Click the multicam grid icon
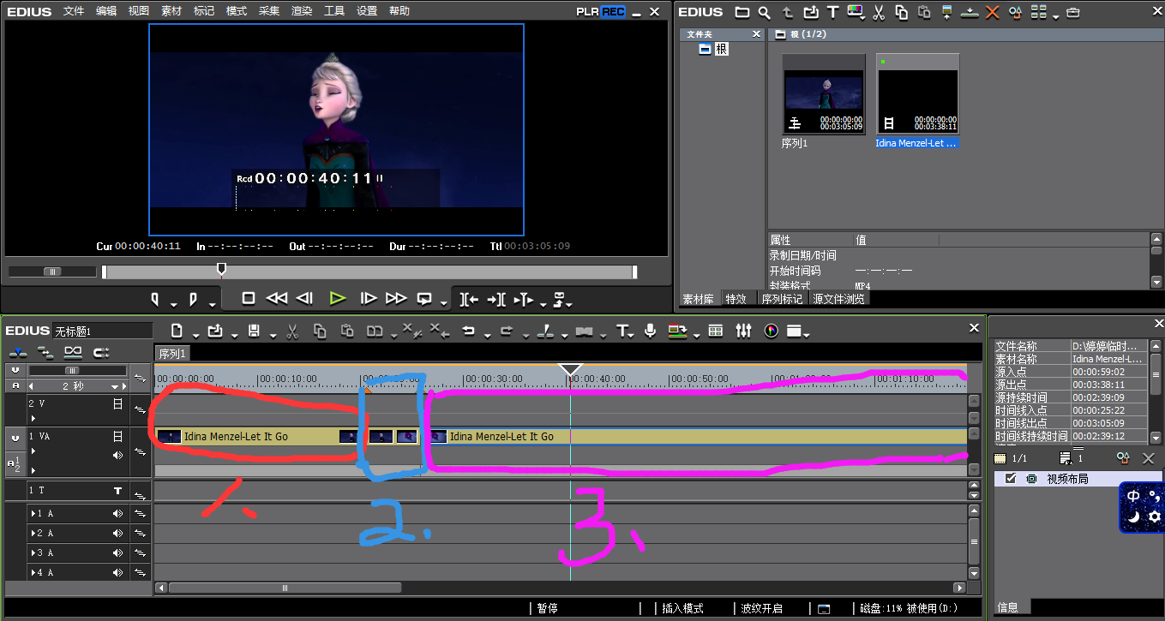This screenshot has height=621, width=1165. click(x=716, y=331)
